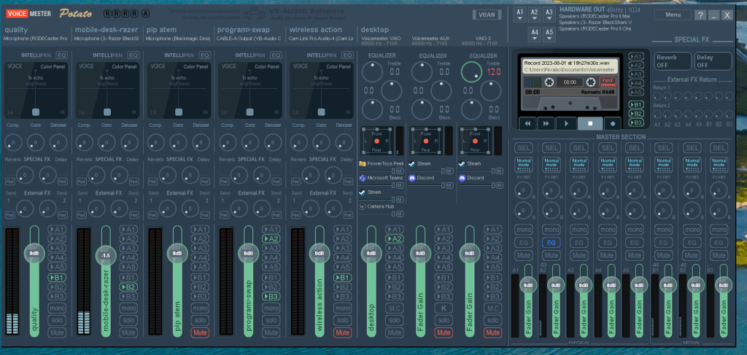Click the Camera Hub app icon
This screenshot has height=355, width=747.
click(363, 206)
